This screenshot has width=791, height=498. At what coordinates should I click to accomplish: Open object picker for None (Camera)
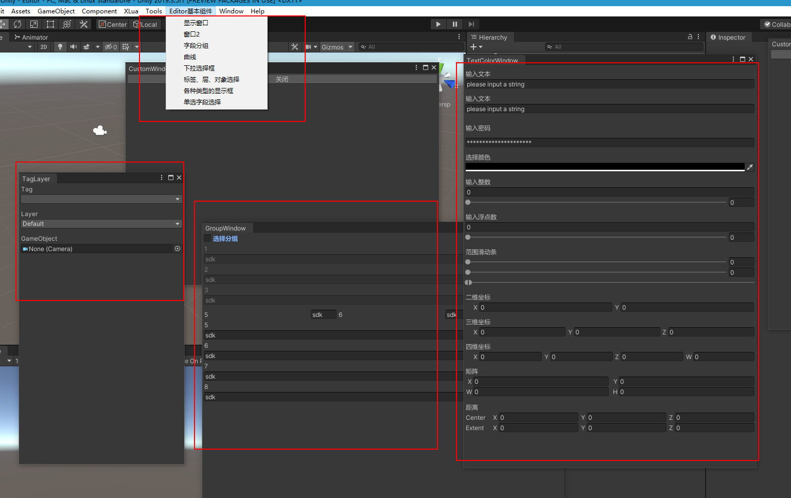click(x=178, y=248)
